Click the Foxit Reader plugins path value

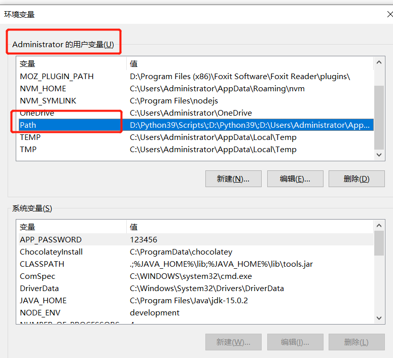point(240,77)
